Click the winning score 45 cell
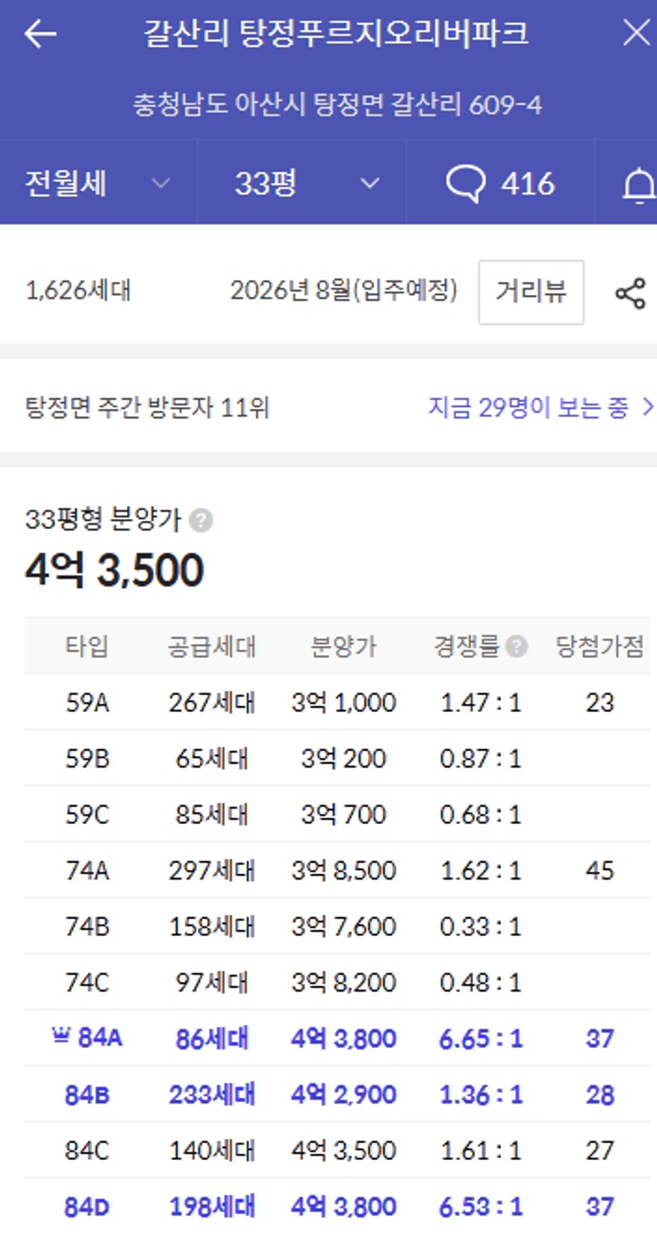The width and height of the screenshot is (657, 1249). [x=600, y=870]
